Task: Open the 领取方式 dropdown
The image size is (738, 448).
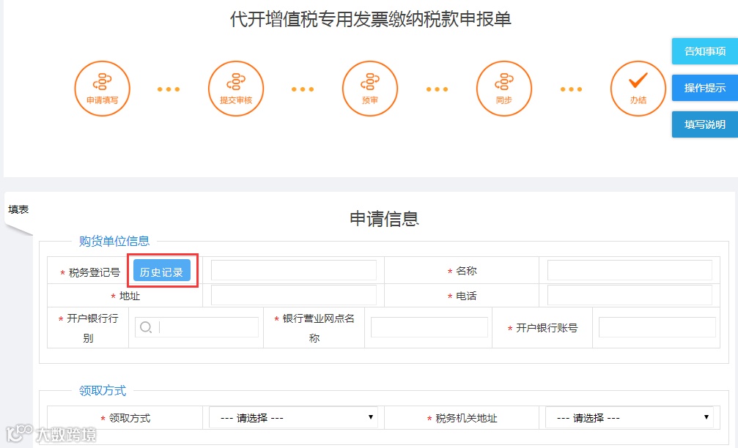Action: click(x=293, y=417)
